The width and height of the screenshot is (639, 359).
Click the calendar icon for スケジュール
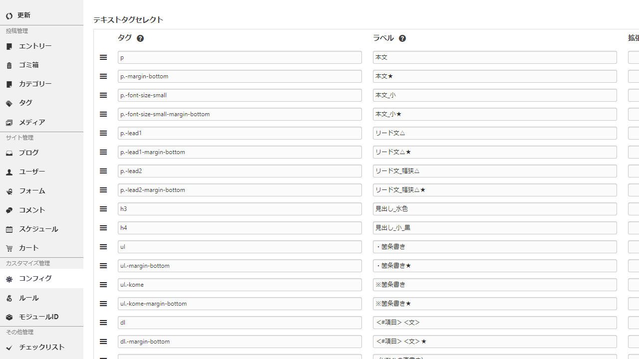[x=9, y=229]
